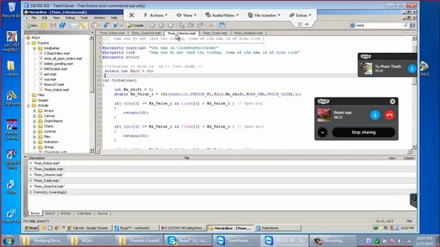Switch to Thom_Trade.mqh editor tab
The image size is (440, 247).
point(215,33)
